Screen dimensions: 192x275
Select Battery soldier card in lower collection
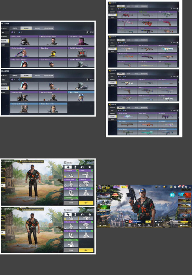pos(53,108)
